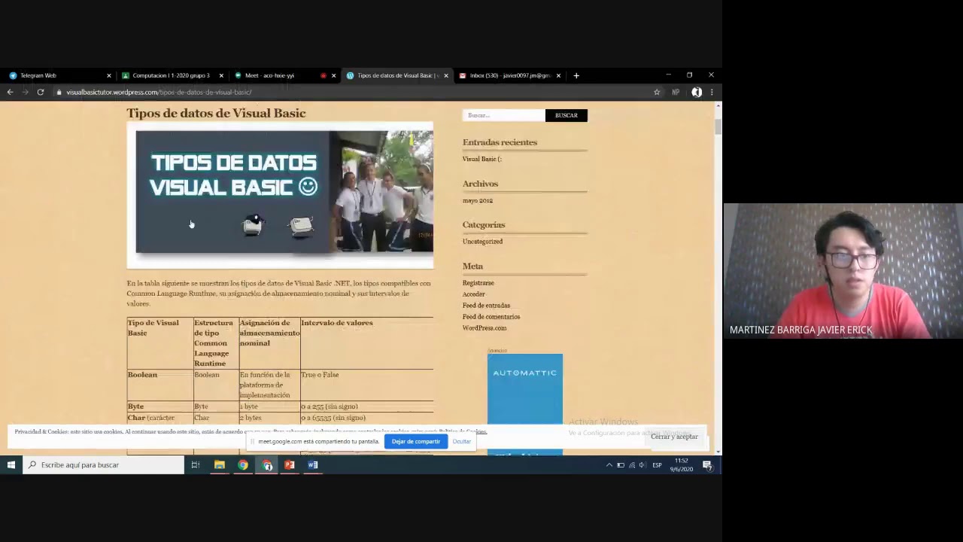Click the Acceder link
This screenshot has height=542, width=963.
coord(474,294)
